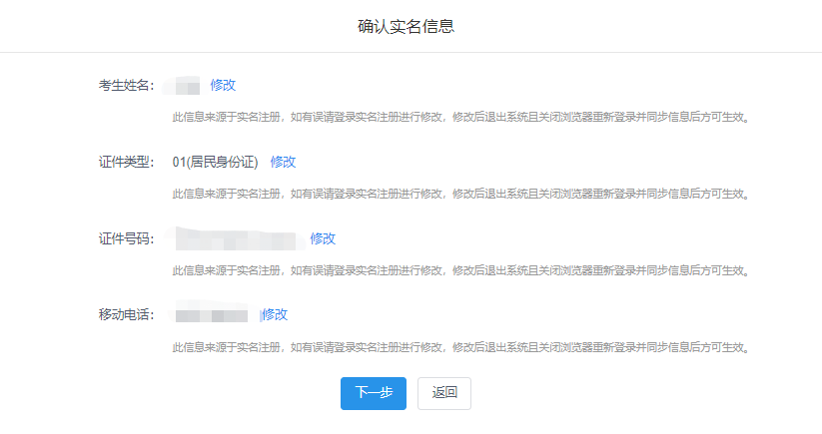This screenshot has height=434, width=822.
Task: Click the 01(居民身份证) value text
Action: pos(215,162)
